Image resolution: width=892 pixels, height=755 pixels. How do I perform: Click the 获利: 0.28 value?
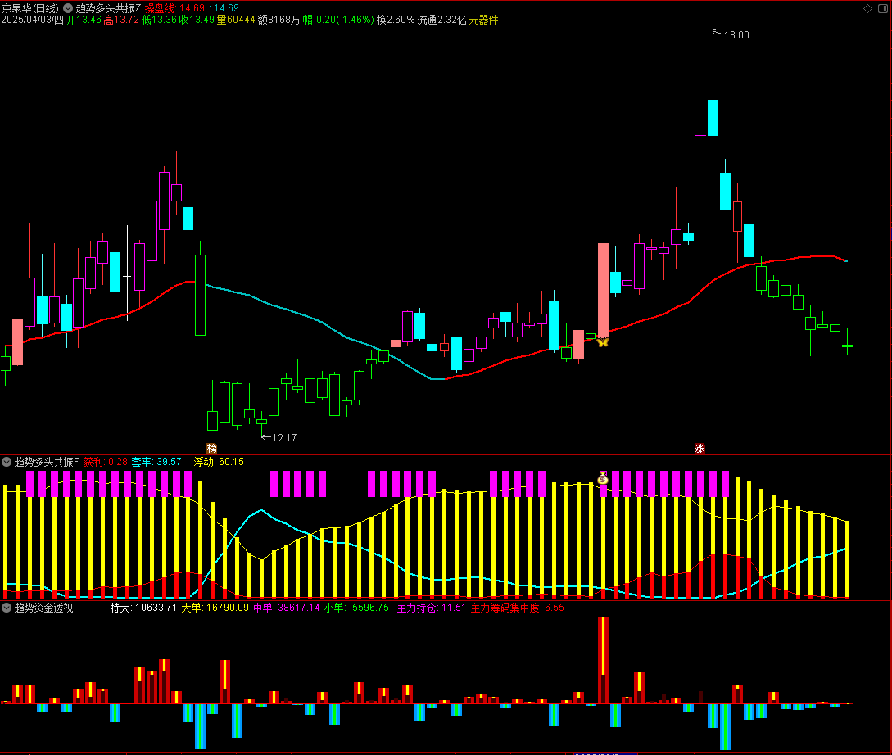pos(105,462)
